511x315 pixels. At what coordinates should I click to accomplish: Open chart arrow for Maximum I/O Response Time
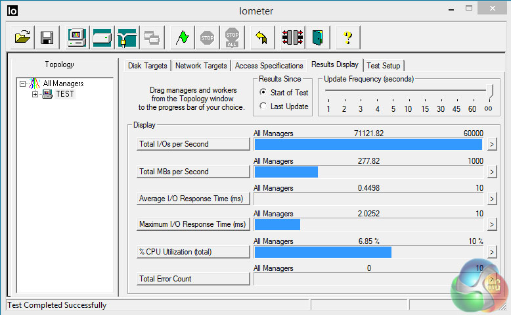(492, 225)
